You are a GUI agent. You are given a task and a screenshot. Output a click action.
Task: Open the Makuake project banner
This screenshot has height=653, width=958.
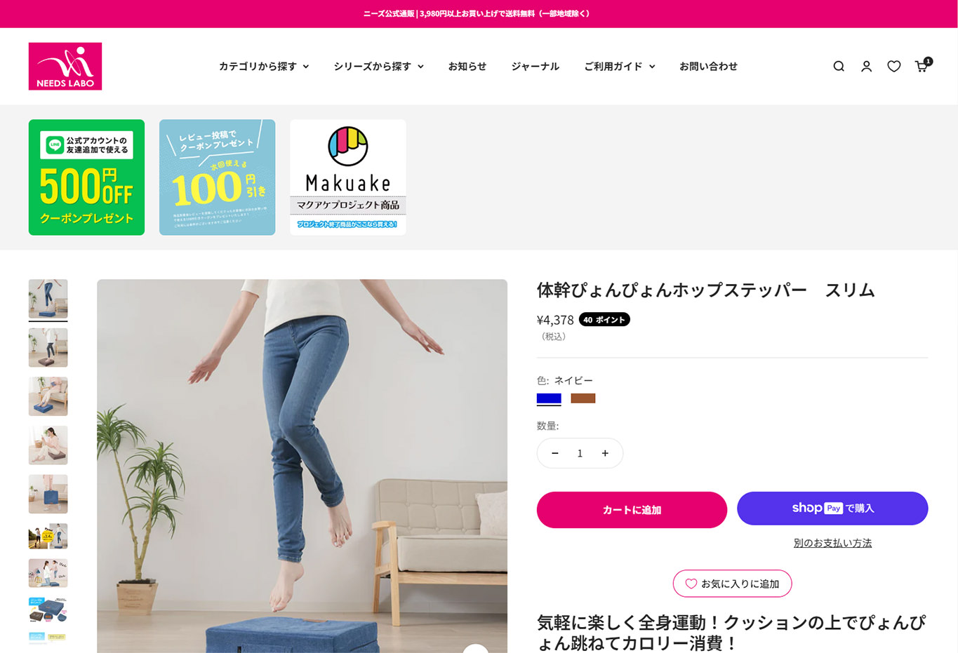coord(348,177)
